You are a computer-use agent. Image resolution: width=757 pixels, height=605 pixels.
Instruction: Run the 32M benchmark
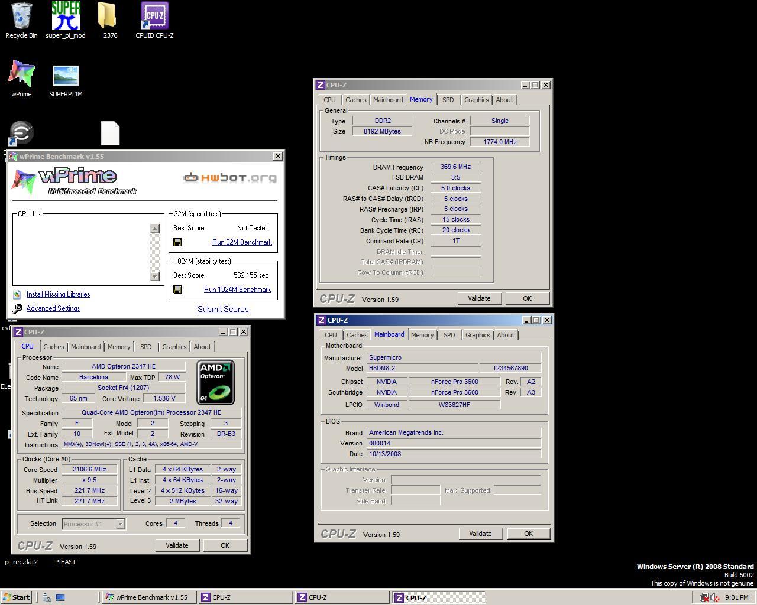coord(242,242)
